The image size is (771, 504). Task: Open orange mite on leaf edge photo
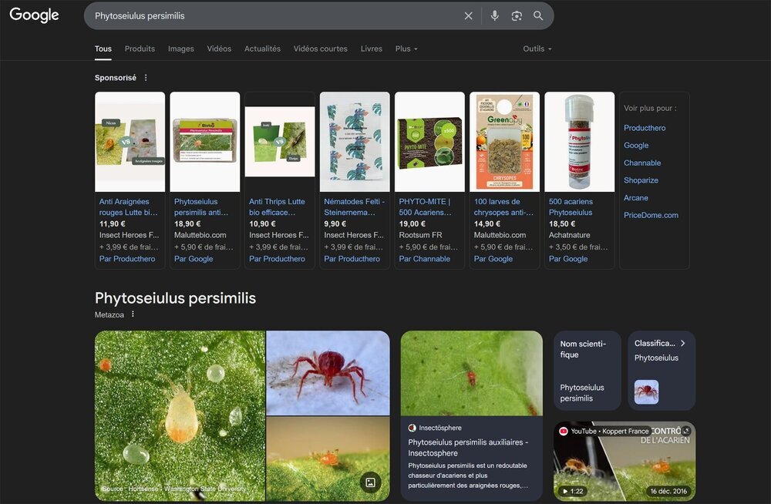click(328, 459)
